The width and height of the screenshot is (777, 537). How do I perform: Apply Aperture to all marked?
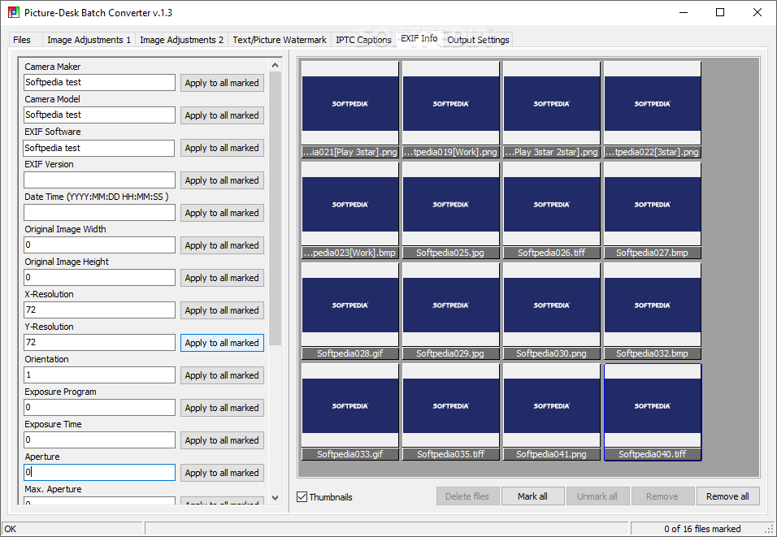pyautogui.click(x=222, y=473)
